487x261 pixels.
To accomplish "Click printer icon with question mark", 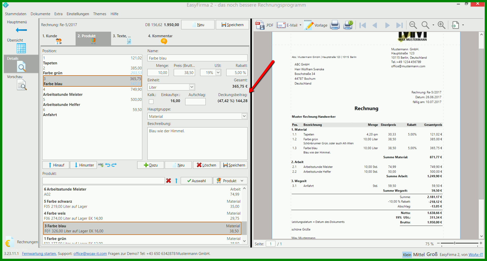I will point(348,25).
